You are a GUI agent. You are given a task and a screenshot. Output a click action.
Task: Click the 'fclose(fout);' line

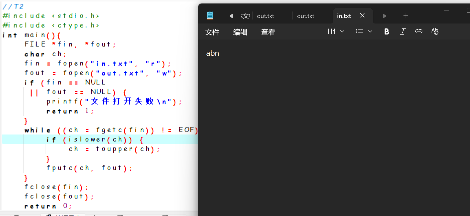point(59,196)
